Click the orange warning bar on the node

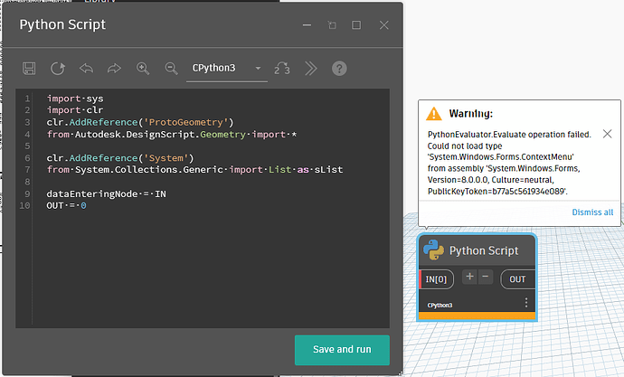(477, 316)
